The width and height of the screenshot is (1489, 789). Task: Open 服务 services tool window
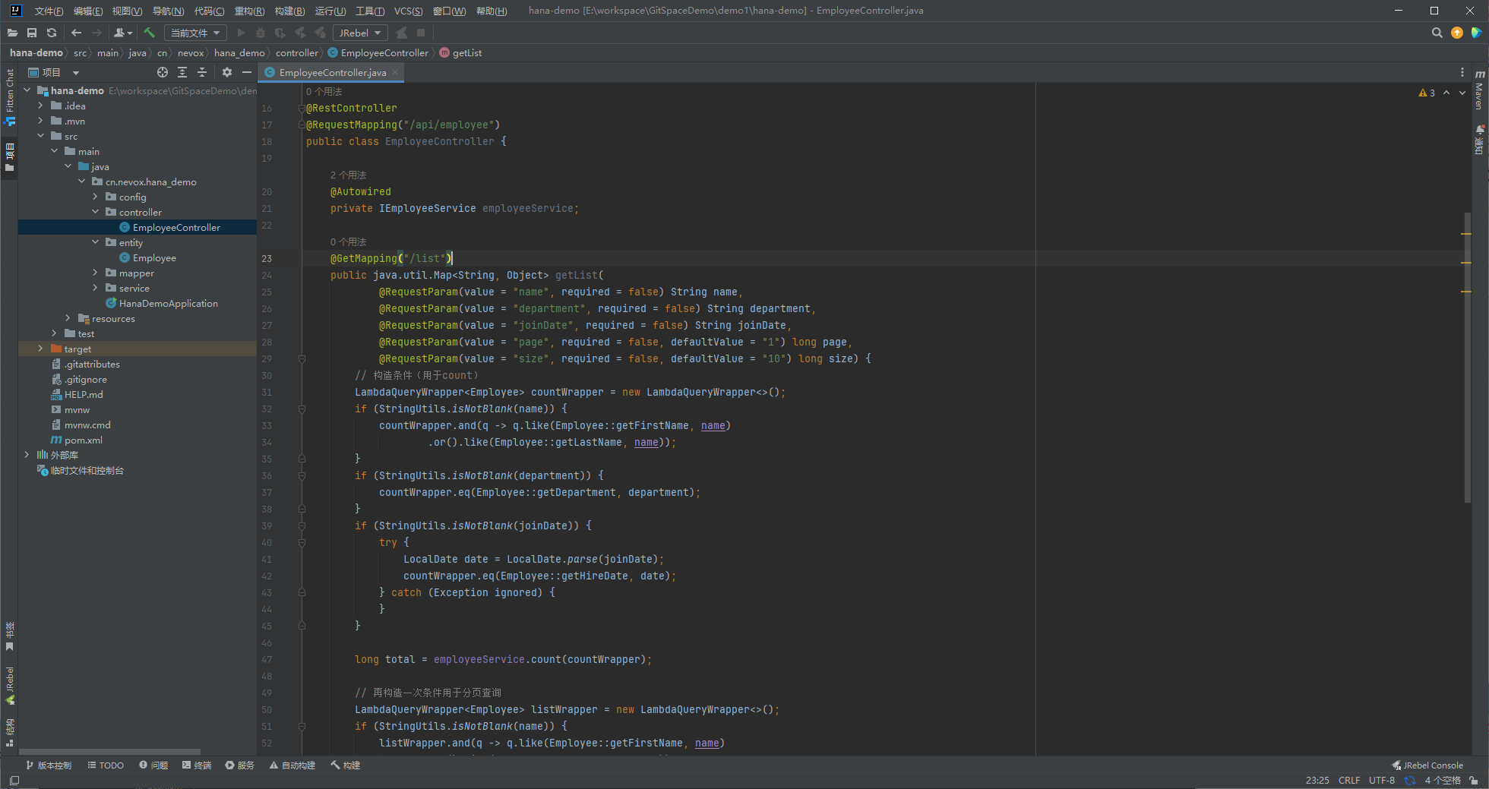(240, 765)
